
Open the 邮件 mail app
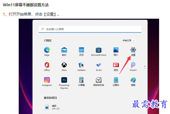64,51
